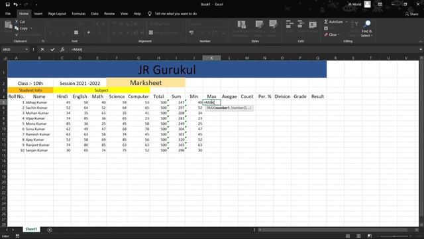This screenshot has height=239, width=424.
Task: Cut the selection using Cut button
Action: tap(20, 22)
